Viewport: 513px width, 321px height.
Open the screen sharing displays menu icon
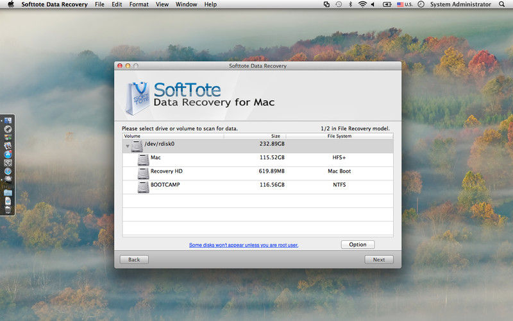(x=326, y=4)
